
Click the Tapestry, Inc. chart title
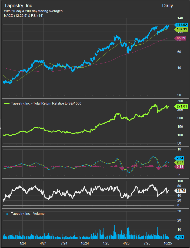[x=19, y=6]
